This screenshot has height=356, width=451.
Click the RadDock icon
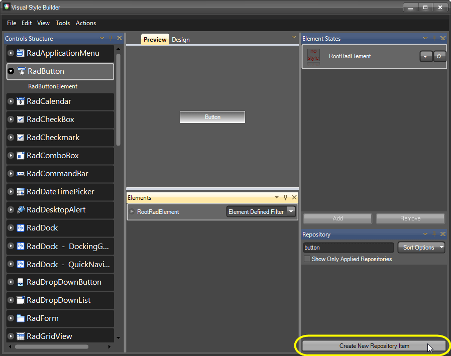tap(21, 228)
